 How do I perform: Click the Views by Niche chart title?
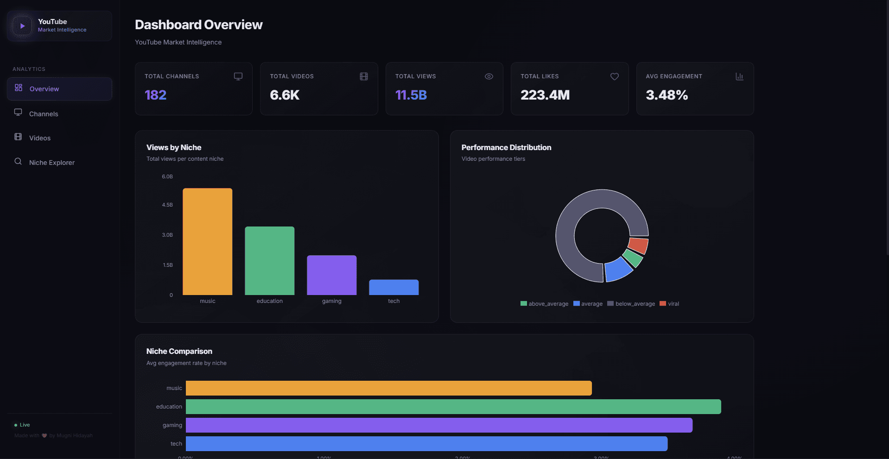click(x=174, y=147)
